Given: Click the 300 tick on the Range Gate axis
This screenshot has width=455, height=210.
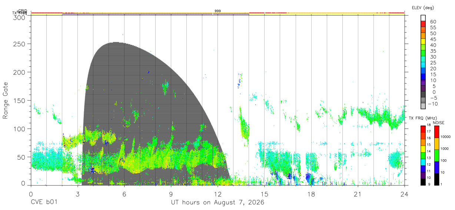Looking at the screenshot, I should click(x=20, y=17).
